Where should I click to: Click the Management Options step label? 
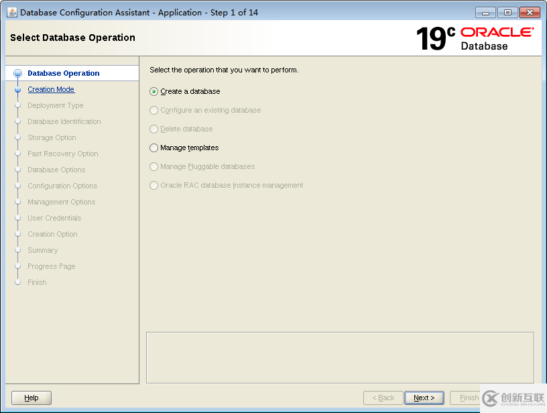62,202
